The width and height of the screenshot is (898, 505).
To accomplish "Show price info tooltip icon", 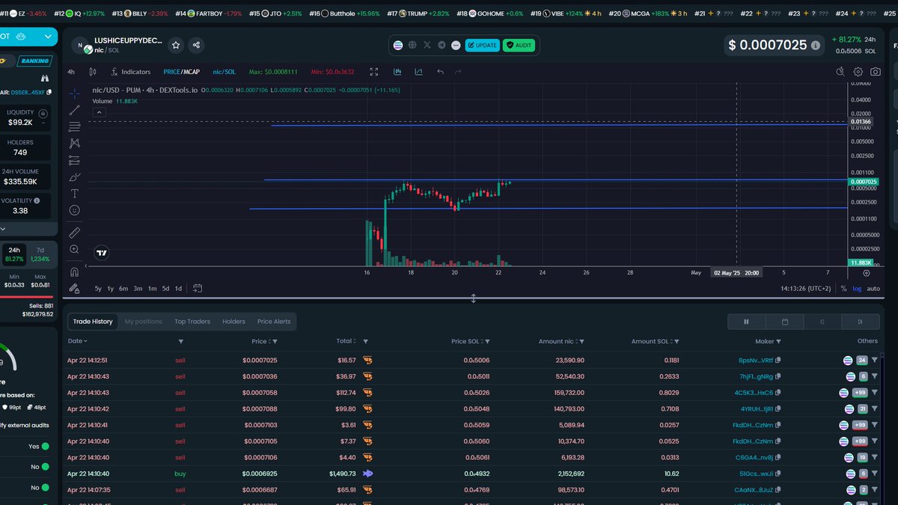I will 816,45.
